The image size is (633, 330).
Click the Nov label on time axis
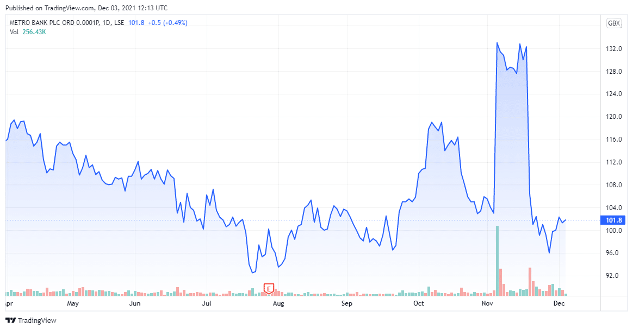[x=487, y=303]
